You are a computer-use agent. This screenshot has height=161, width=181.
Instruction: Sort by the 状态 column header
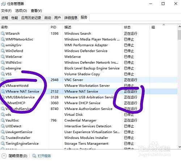click(136, 27)
